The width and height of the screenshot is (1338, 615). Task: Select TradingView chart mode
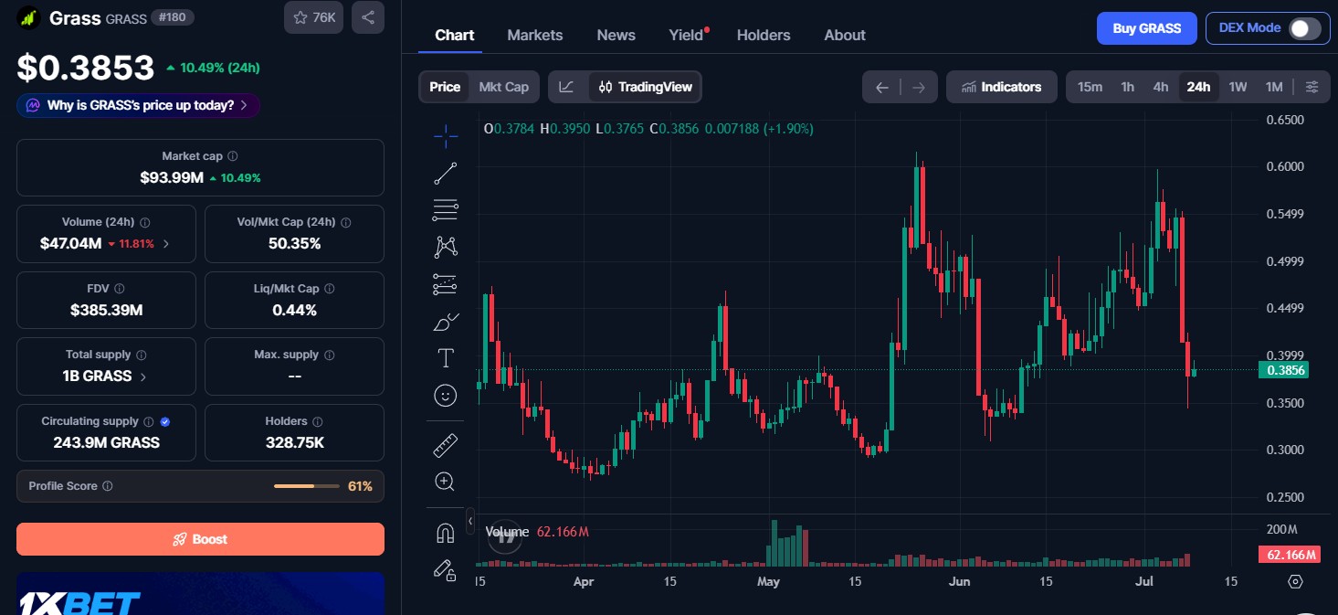(646, 87)
